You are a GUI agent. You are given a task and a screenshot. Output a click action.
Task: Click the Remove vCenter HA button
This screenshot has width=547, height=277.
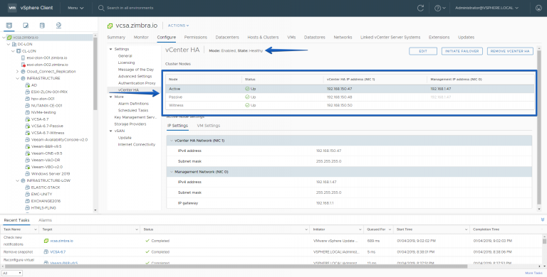pyautogui.click(x=510, y=51)
